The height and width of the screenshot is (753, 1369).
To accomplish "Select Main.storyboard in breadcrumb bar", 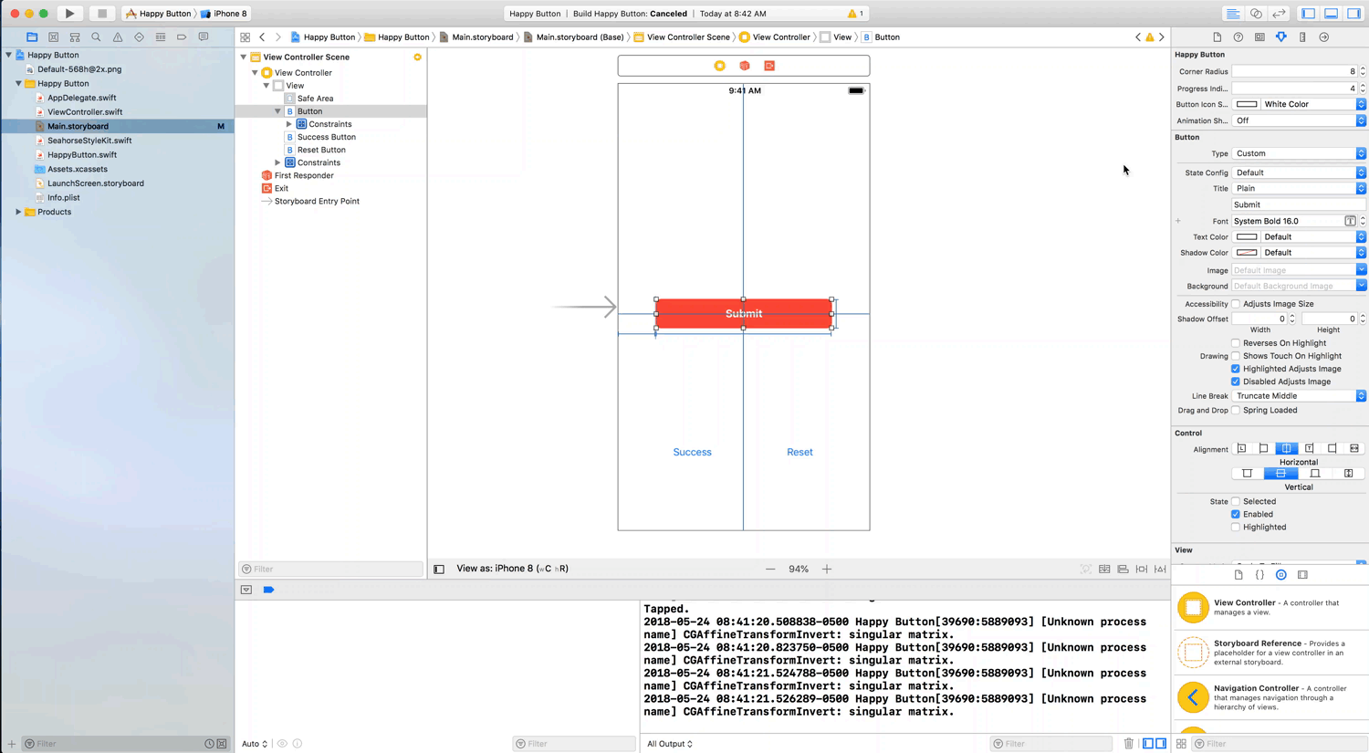I will pos(482,37).
